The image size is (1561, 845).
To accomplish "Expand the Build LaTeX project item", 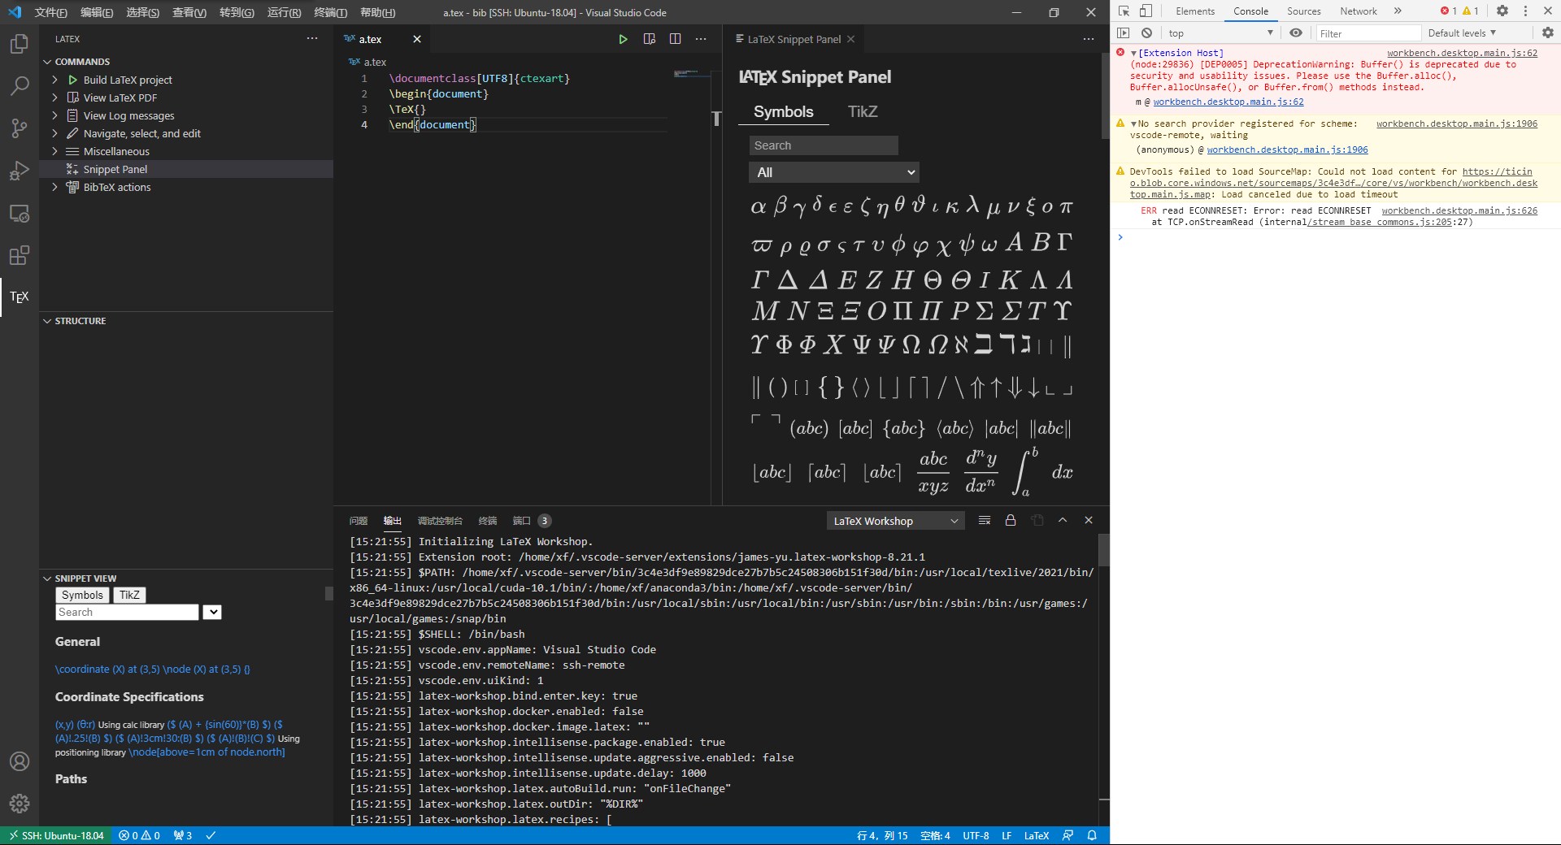I will coord(54,80).
